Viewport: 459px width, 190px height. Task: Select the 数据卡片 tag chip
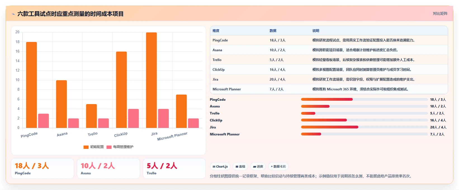278,166
